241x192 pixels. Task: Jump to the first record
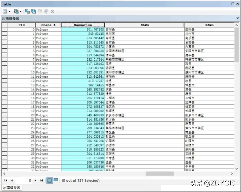6,181
